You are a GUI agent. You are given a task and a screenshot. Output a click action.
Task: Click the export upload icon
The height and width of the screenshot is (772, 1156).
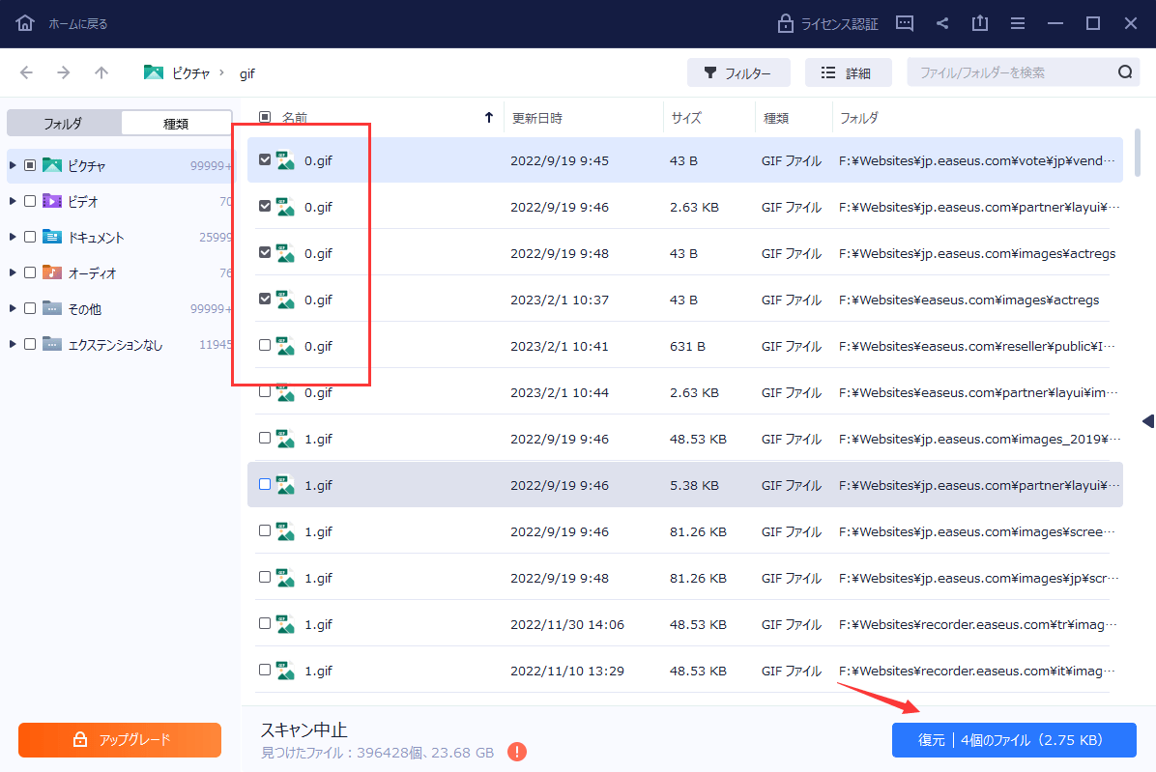(980, 23)
